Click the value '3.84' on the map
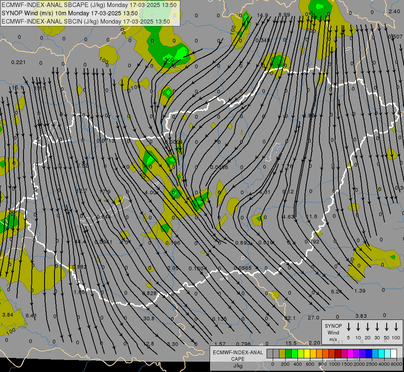404x372 pixels. pyautogui.click(x=7, y=315)
